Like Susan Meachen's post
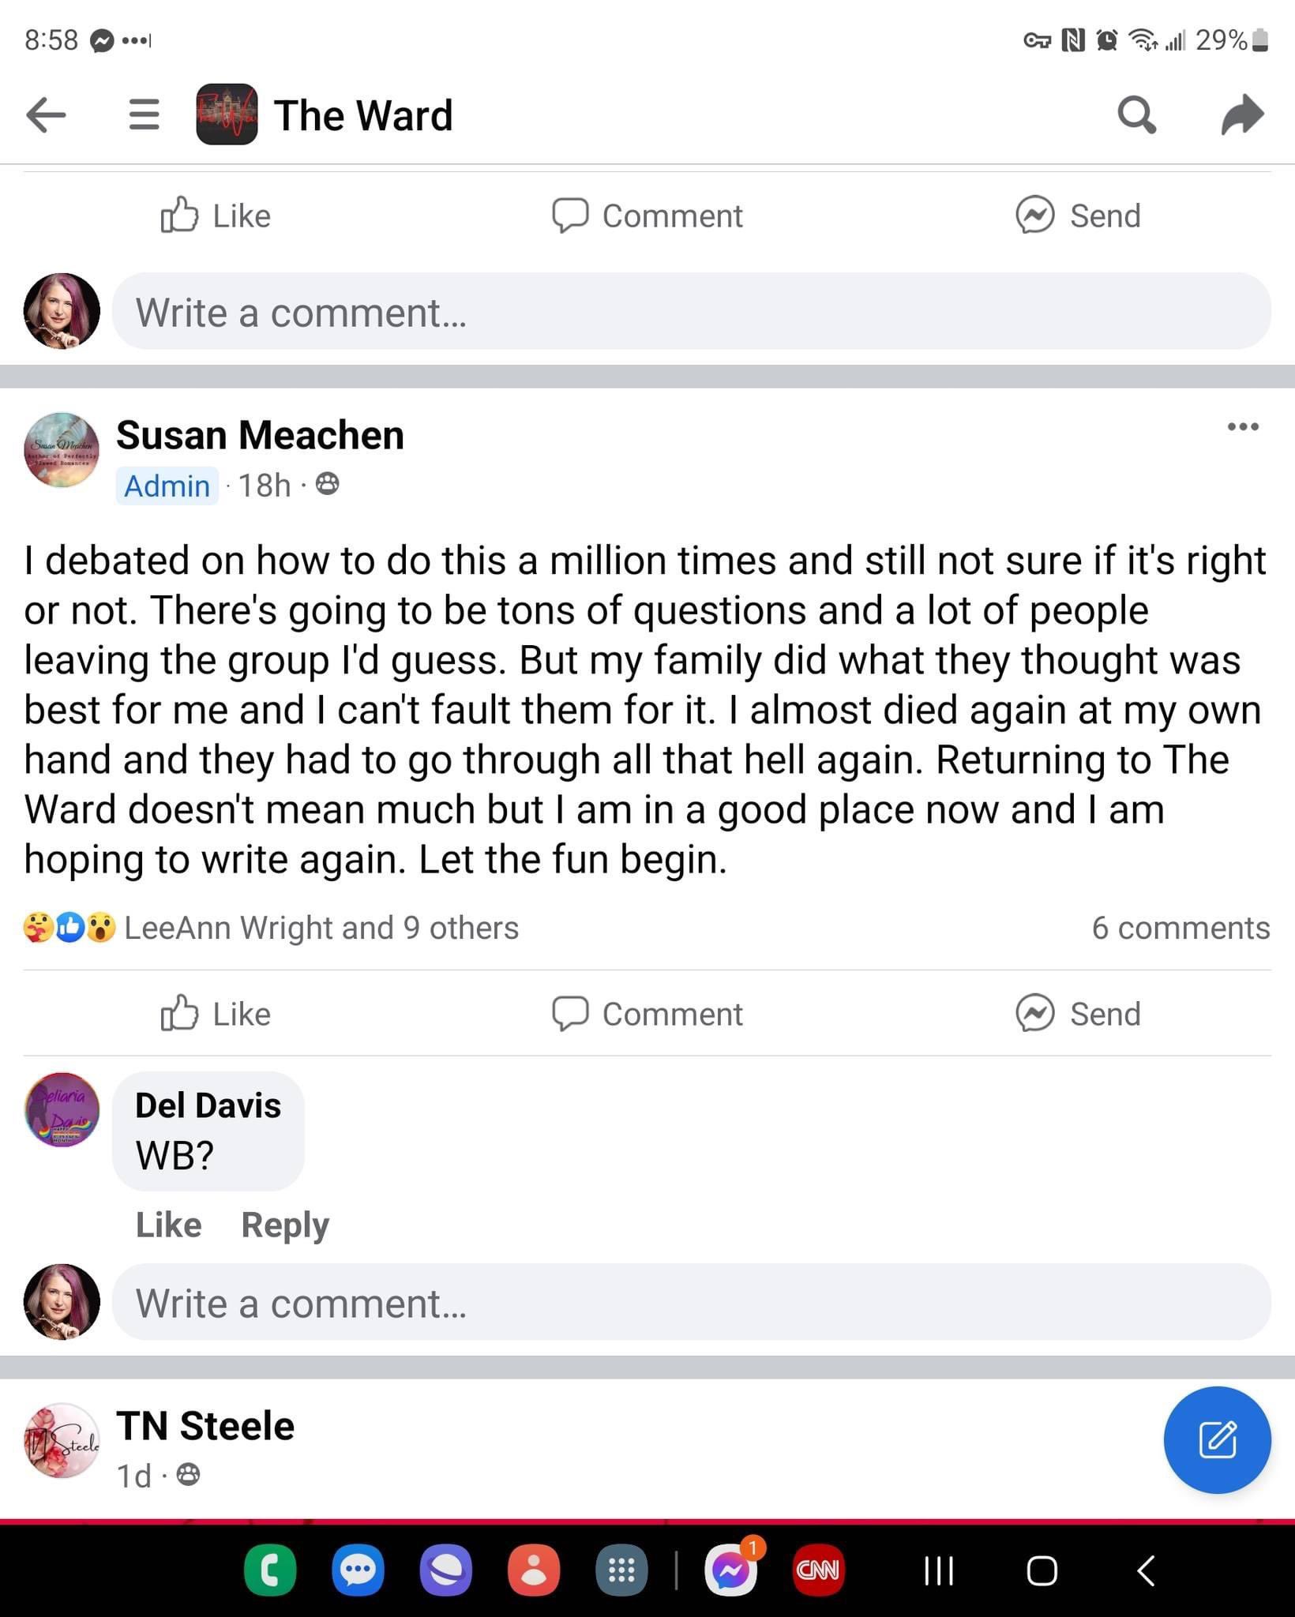Screen dimensions: 1295x1617 (x=216, y=1014)
